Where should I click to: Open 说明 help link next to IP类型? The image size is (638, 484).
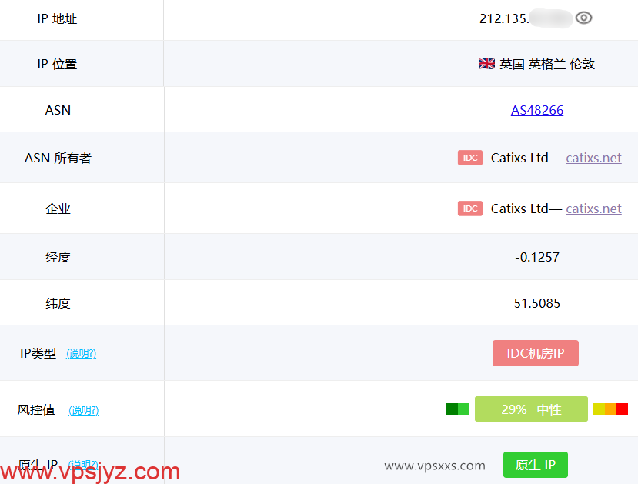pyautogui.click(x=82, y=354)
